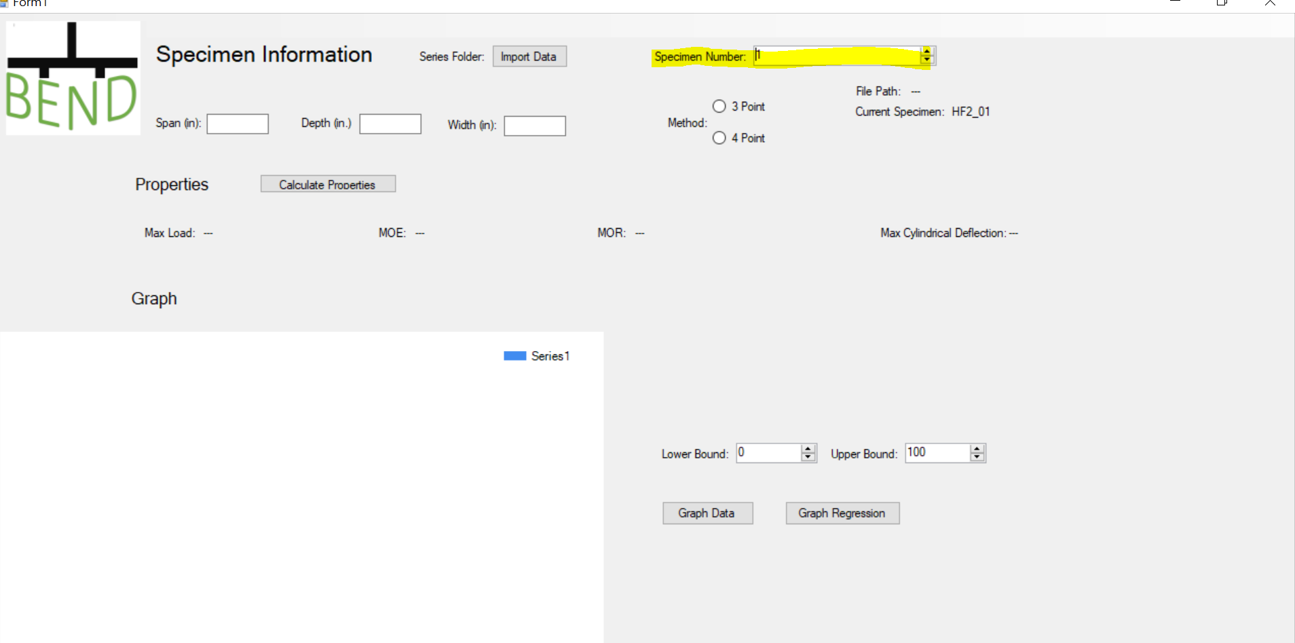Click the Method label
Screen dimensions: 1295x643
[688, 123]
